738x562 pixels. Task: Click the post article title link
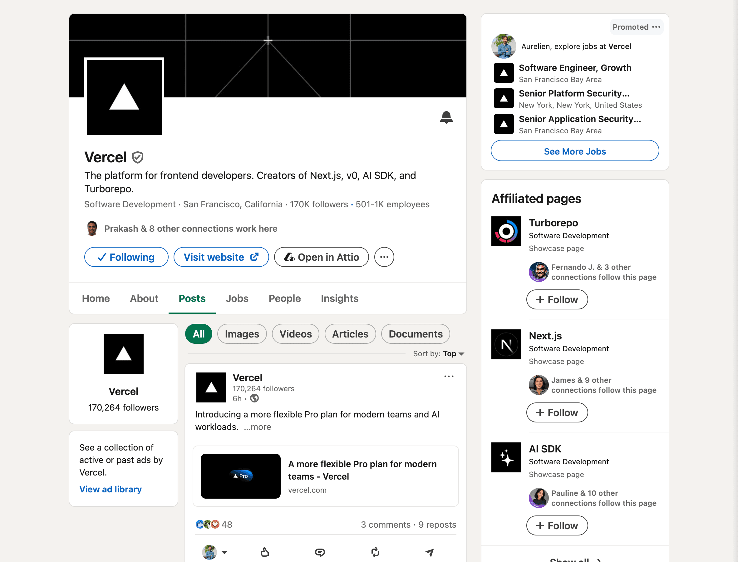[x=362, y=470]
